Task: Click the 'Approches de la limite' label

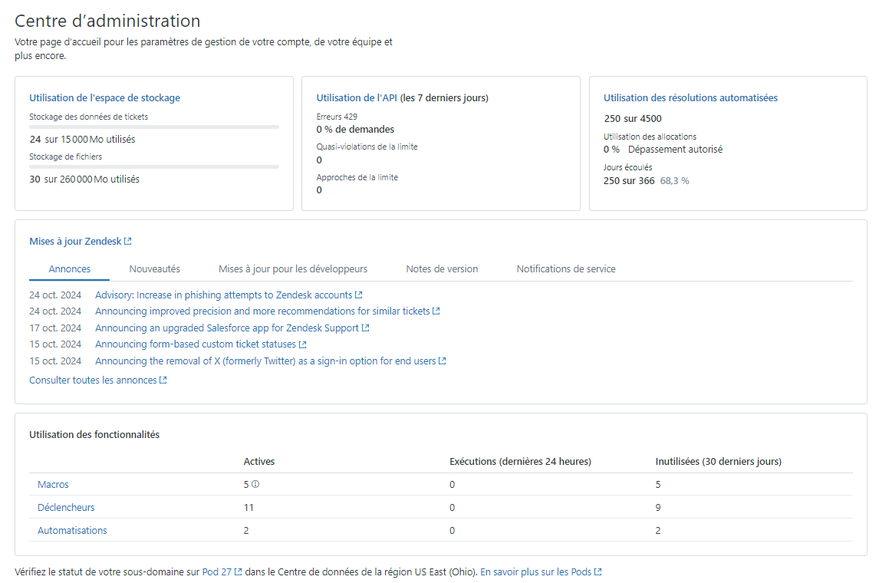Action: pyautogui.click(x=357, y=178)
